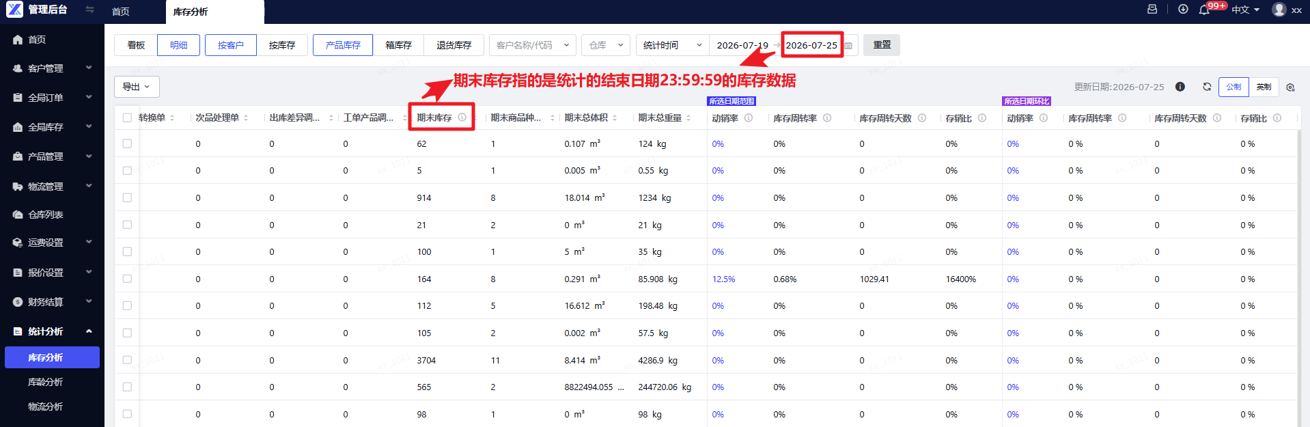Open the 中文 language dropdown
This screenshot has height=427, width=1310.
1245,10
